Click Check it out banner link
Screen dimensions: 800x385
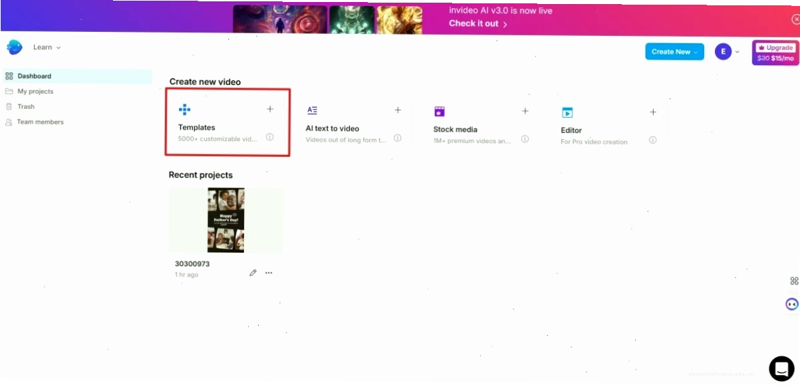click(x=477, y=23)
